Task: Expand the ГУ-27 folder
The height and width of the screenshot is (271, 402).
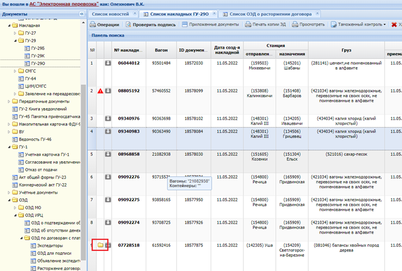Action: pyautogui.click(x=15, y=33)
